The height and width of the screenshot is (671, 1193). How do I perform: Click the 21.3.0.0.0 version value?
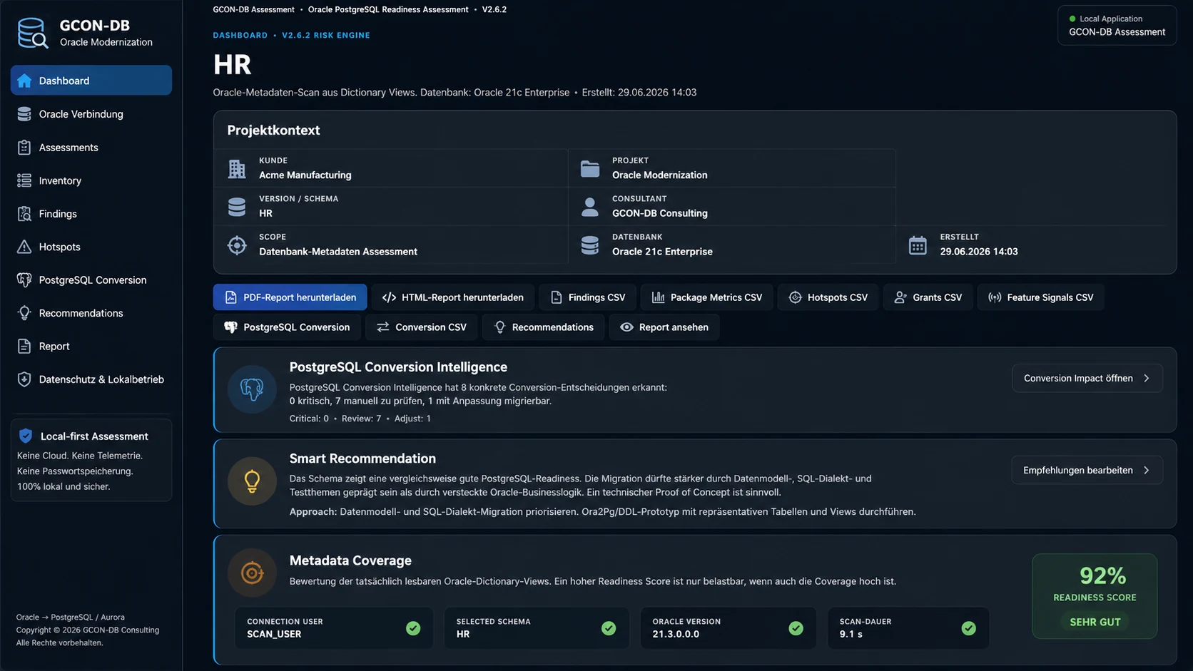(676, 634)
